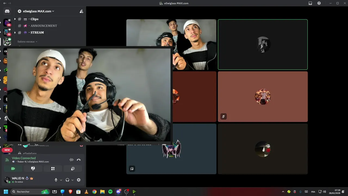This screenshot has width=348, height=196.
Task: Launch VLC media player from taskbar
Action: point(86,192)
